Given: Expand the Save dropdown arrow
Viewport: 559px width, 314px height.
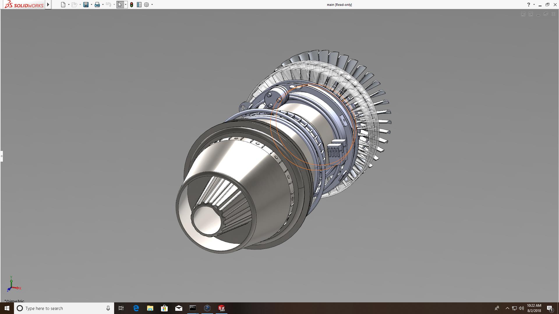Looking at the screenshot, I should tap(91, 5).
